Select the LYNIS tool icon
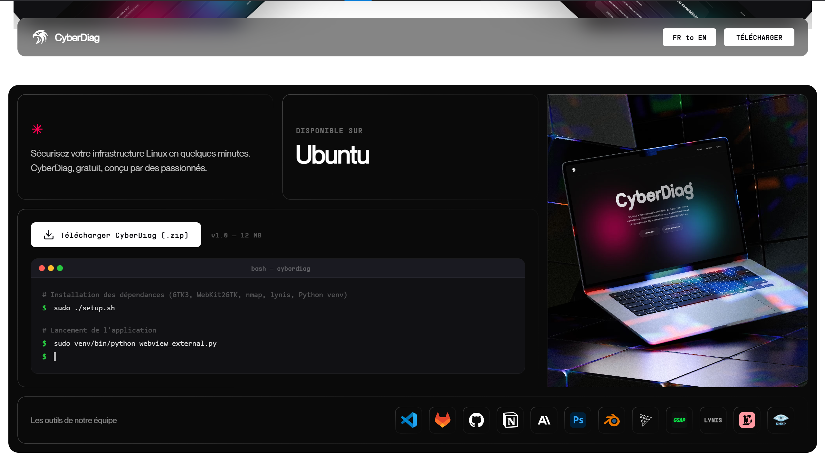The width and height of the screenshot is (825, 464). [x=713, y=420]
